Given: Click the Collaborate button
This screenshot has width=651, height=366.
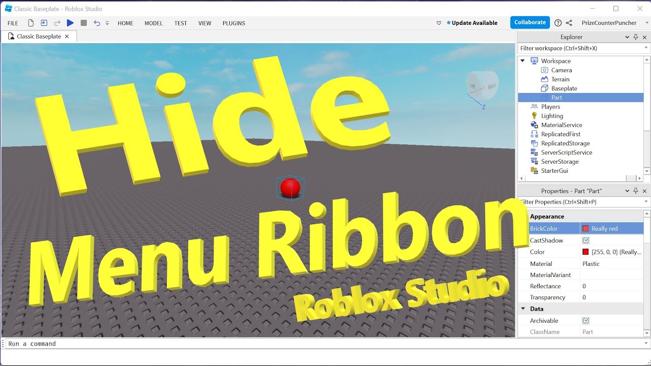Looking at the screenshot, I should coord(530,22).
